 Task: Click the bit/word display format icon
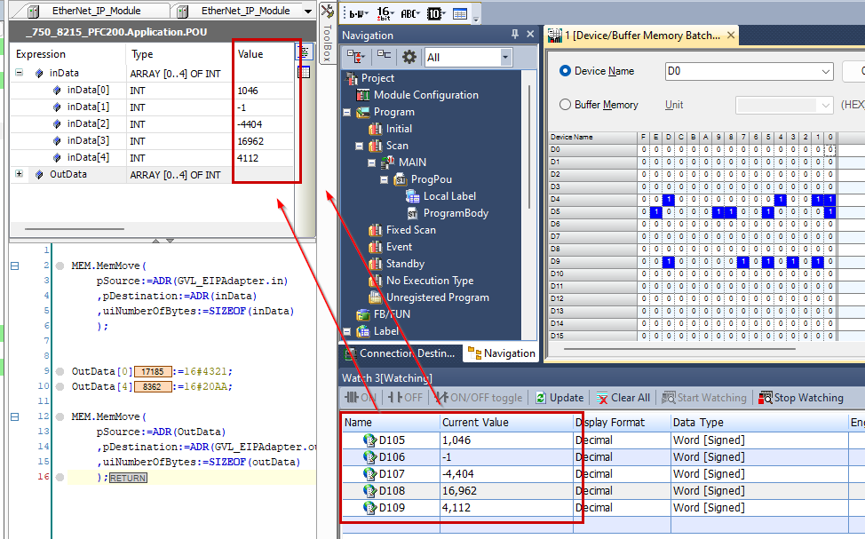(359, 14)
